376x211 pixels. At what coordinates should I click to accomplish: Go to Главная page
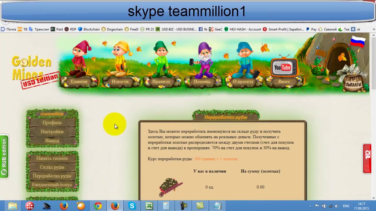tap(79, 82)
